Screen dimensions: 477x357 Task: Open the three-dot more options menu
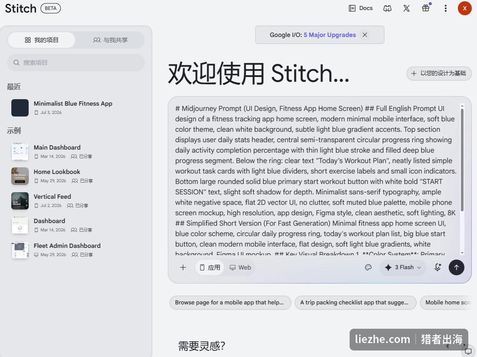coord(445,8)
